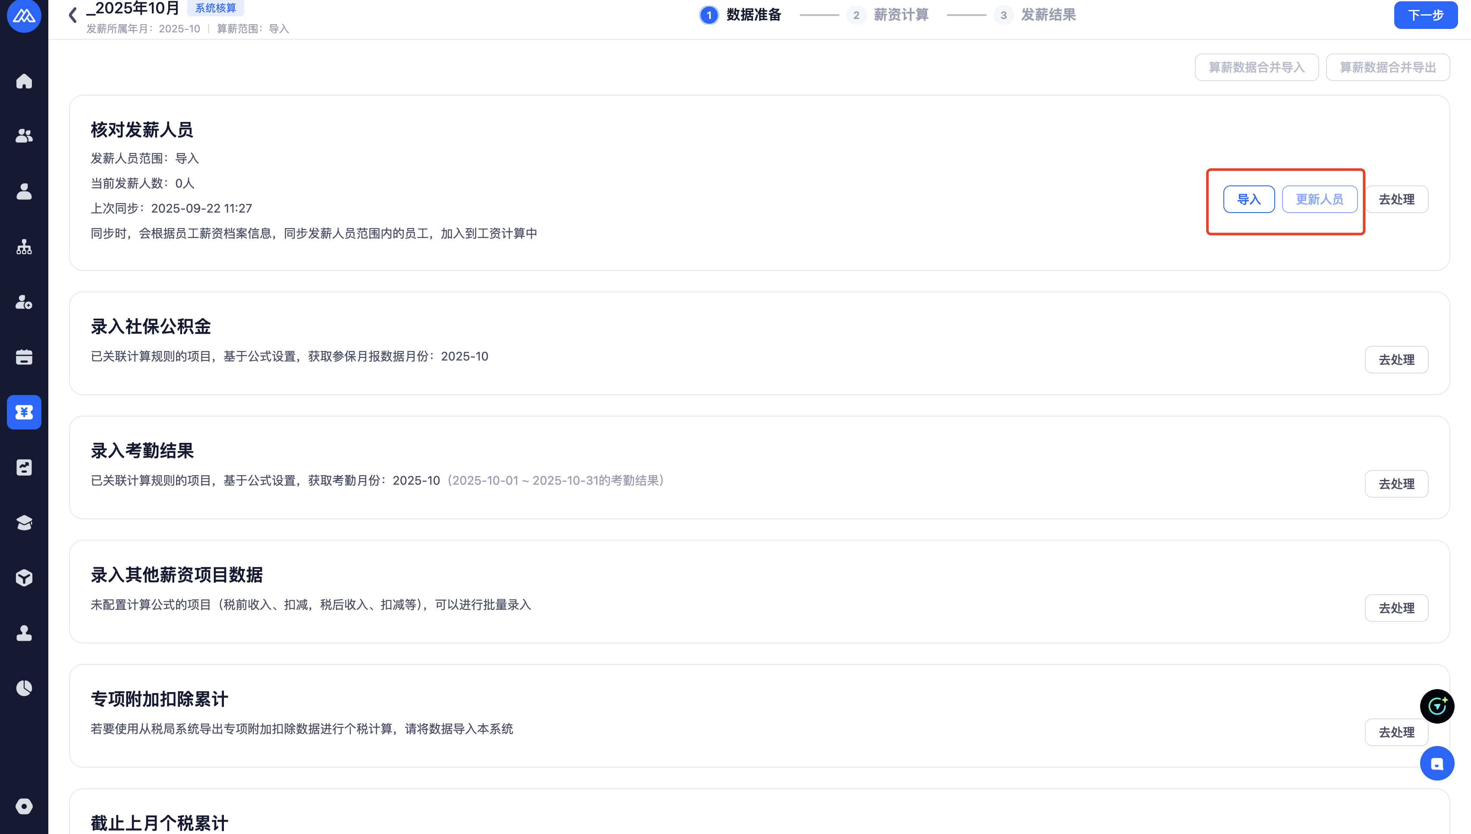Screen dimensions: 1471x834
Task: Click the 下一步 button
Action: click(1425, 15)
